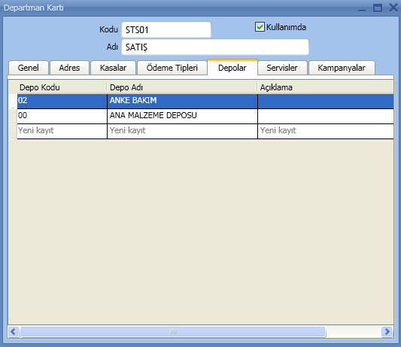Viewport: 401px width, 347px height.
Task: Maximize the Departman Kartı window
Action: coord(378,8)
